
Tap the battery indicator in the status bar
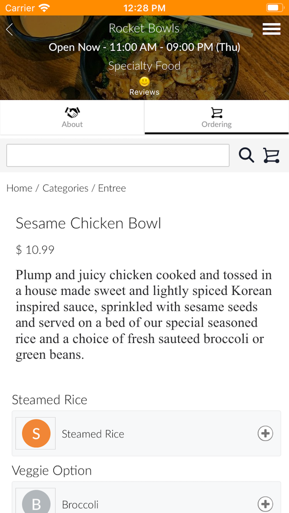pyautogui.click(x=274, y=7)
